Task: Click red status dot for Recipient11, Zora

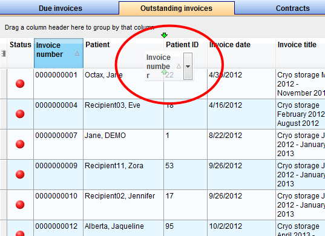Action: tap(20, 174)
